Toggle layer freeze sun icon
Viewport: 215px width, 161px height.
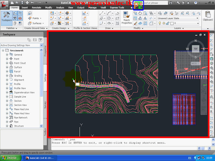tap(164, 23)
